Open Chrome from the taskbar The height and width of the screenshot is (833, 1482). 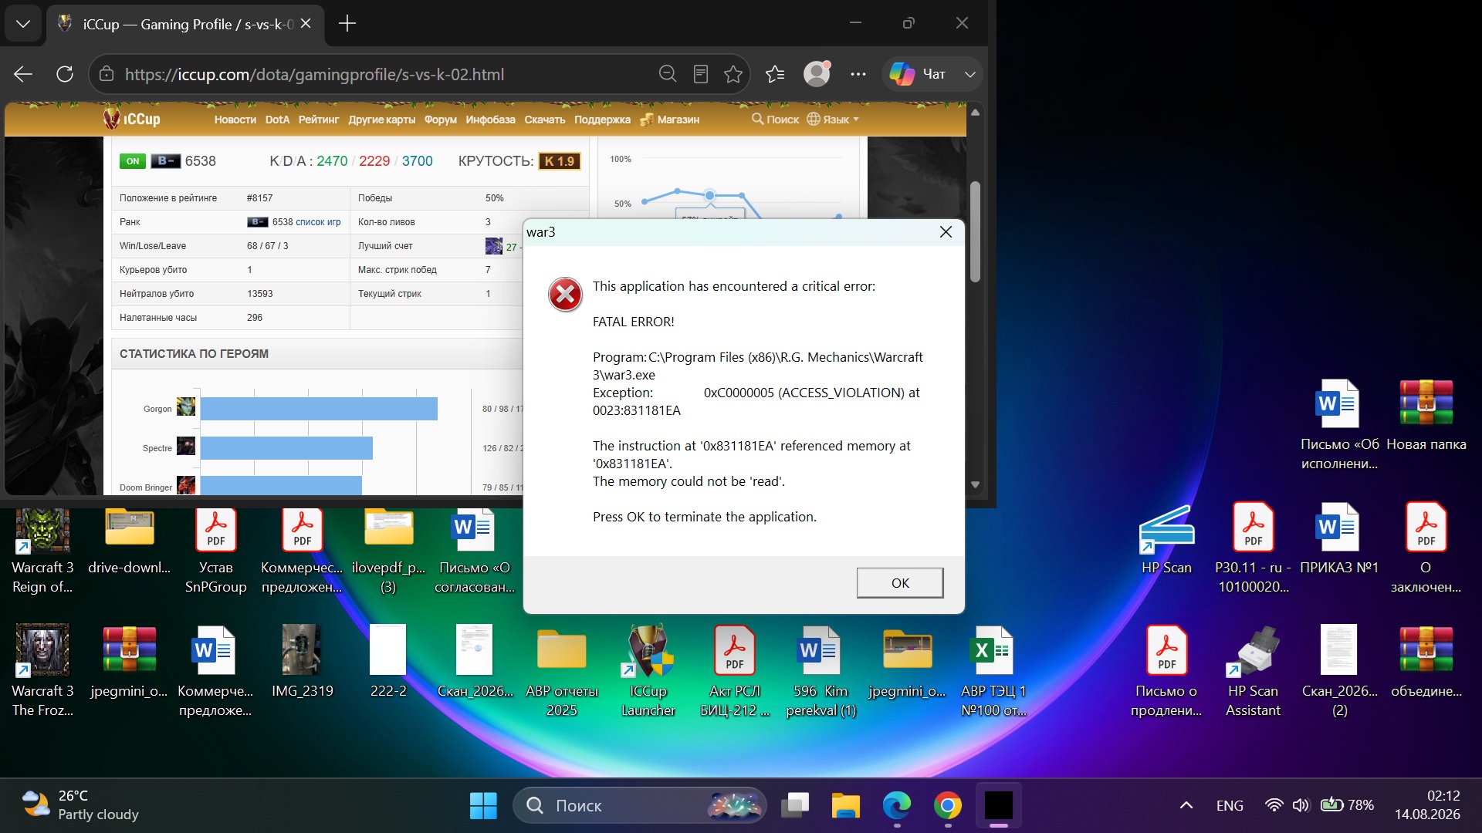point(947,806)
